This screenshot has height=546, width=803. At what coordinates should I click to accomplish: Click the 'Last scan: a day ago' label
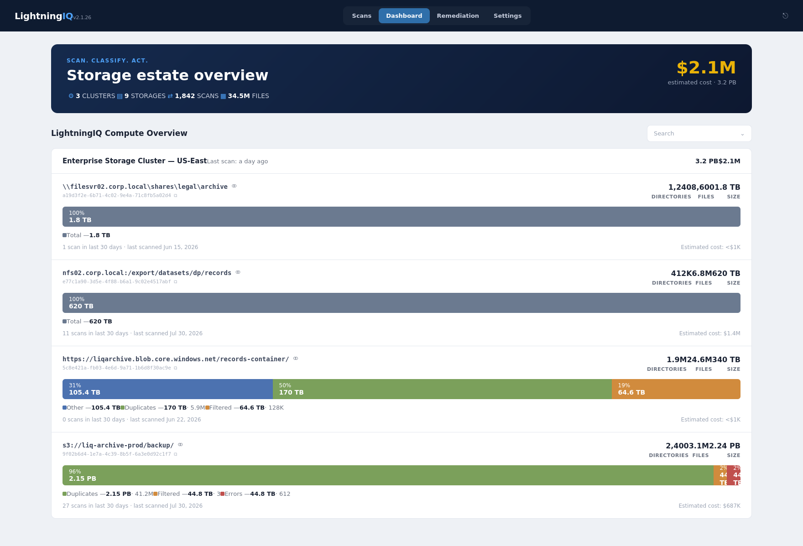[x=238, y=161]
